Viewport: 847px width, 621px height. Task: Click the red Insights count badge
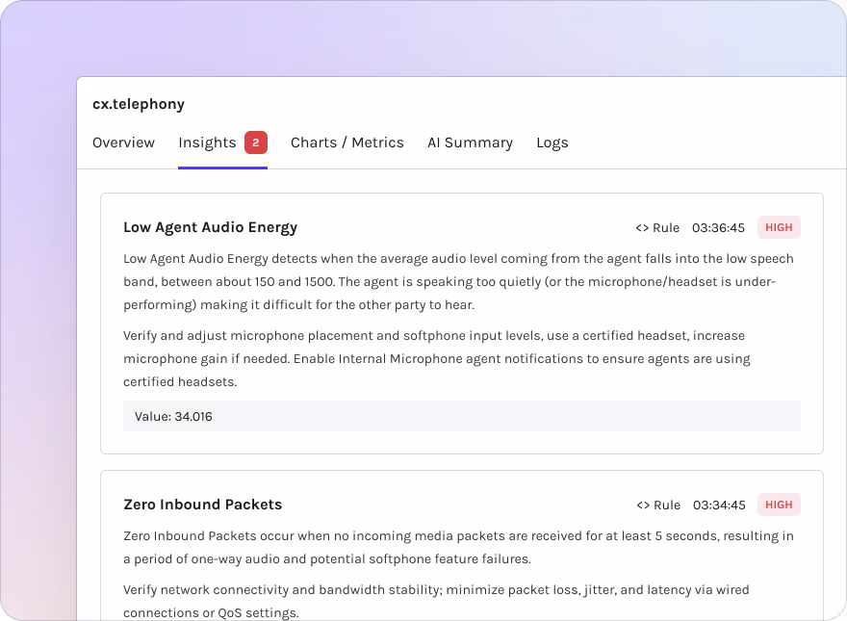click(x=256, y=142)
